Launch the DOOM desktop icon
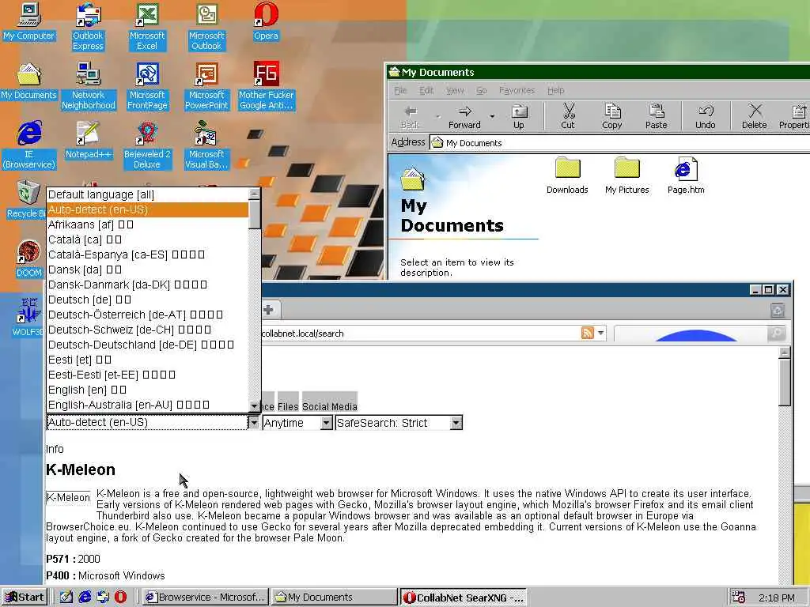Screen dimensions: 810x607 point(28,258)
